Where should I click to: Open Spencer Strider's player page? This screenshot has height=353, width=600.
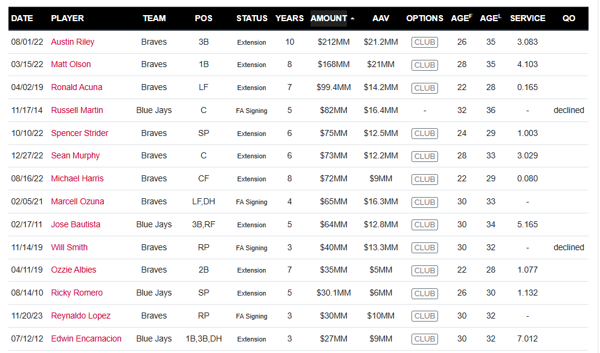[79, 134]
